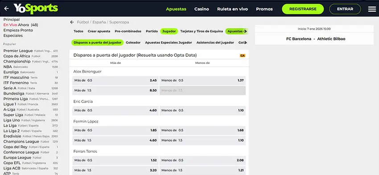
Task: Select the Goleador filter
Action: point(133,43)
